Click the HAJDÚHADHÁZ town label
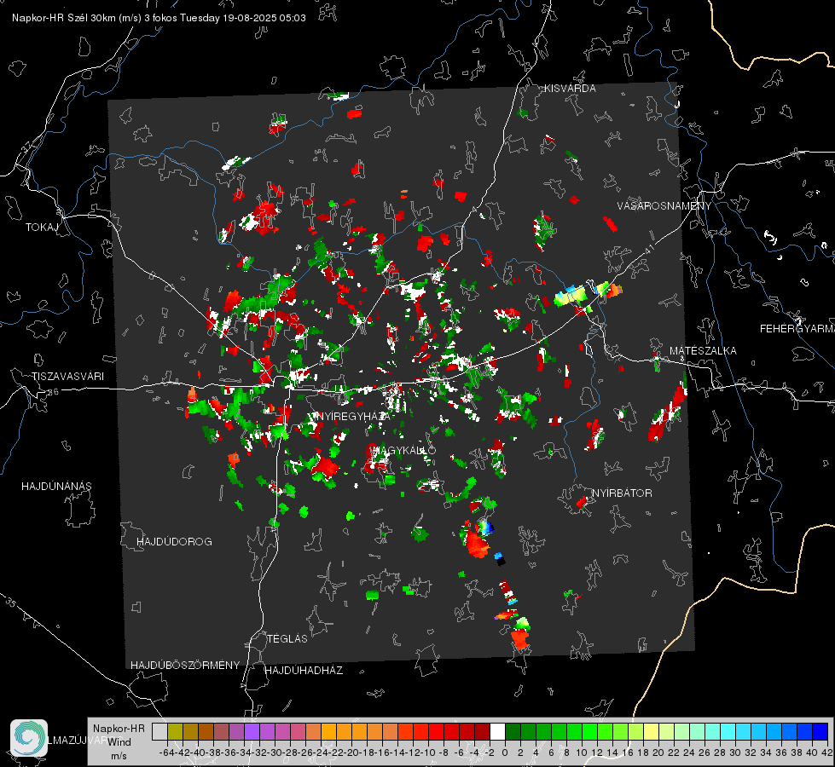The image size is (835, 767). click(x=304, y=671)
